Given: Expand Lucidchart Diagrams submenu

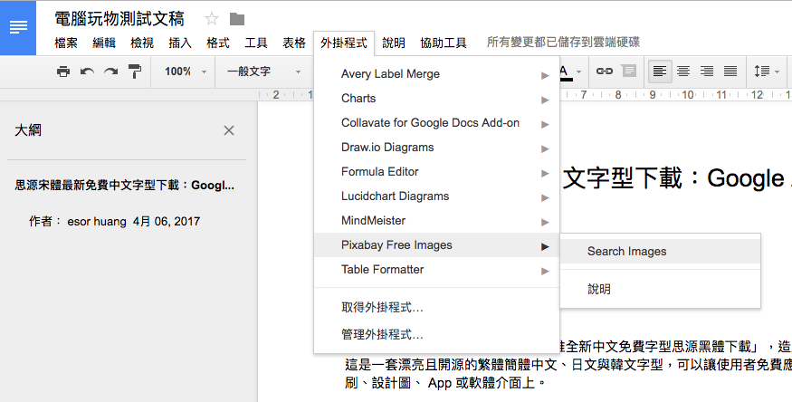Looking at the screenshot, I should pos(436,196).
